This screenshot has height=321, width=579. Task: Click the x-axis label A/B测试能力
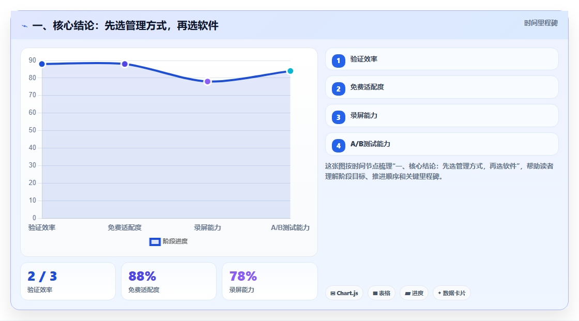pyautogui.click(x=290, y=227)
